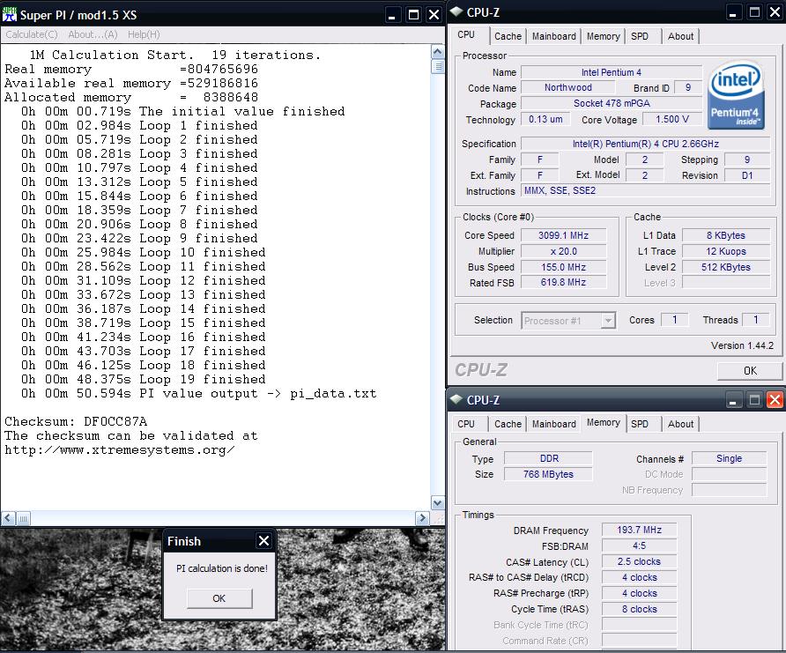Switch to Memory tab in upper CPU-Z
This screenshot has width=786, height=653.
[x=603, y=36]
